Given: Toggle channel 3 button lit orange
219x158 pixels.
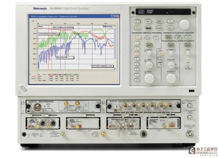Looking at the screenshot, I should click(x=137, y=53).
